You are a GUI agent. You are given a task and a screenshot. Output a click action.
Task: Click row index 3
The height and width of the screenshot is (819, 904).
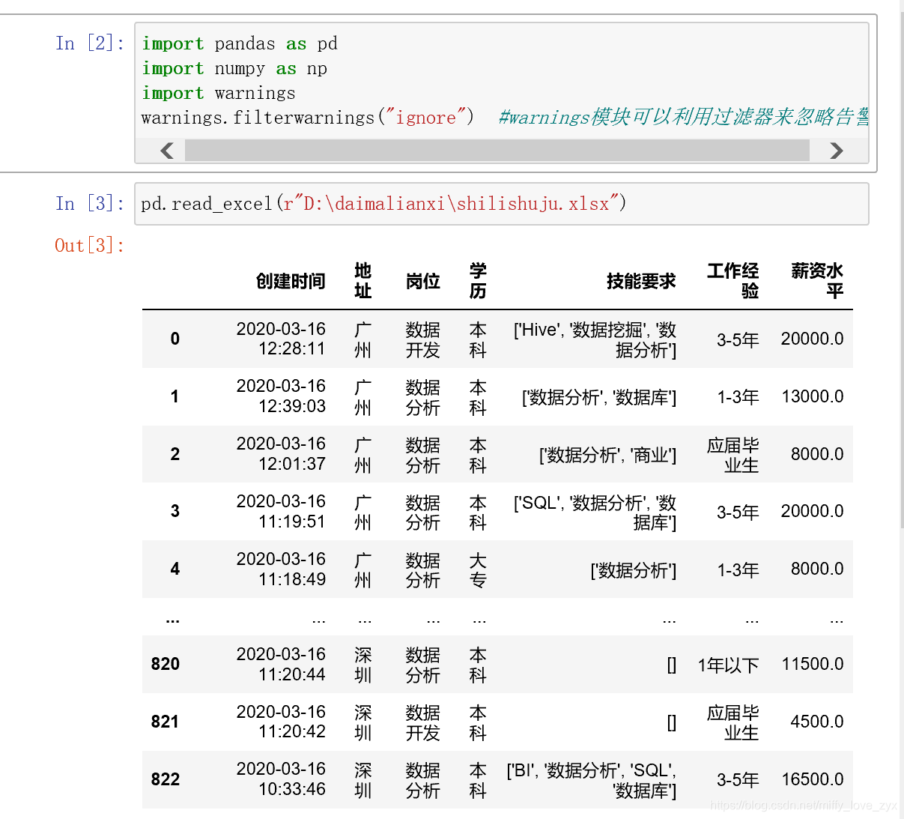pos(175,511)
